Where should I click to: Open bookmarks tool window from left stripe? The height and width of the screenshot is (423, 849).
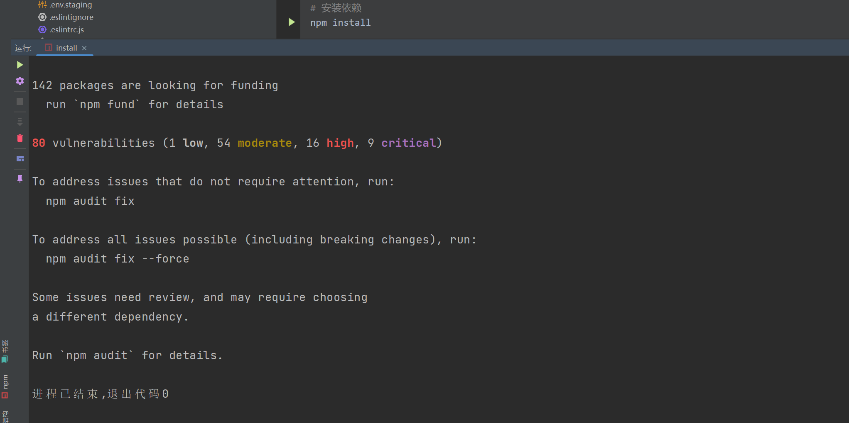pos(5,351)
